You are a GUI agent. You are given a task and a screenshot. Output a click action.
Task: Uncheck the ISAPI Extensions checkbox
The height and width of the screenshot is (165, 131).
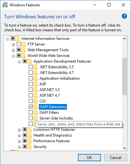31,107
